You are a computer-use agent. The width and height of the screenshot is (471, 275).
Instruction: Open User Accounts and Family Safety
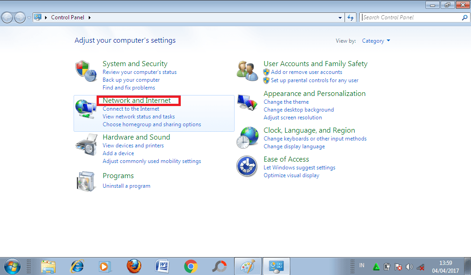[316, 64]
